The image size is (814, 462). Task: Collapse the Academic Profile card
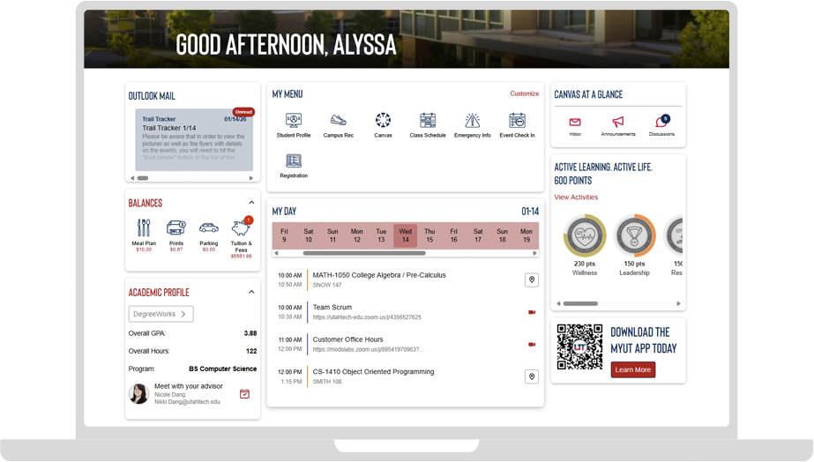pos(251,292)
